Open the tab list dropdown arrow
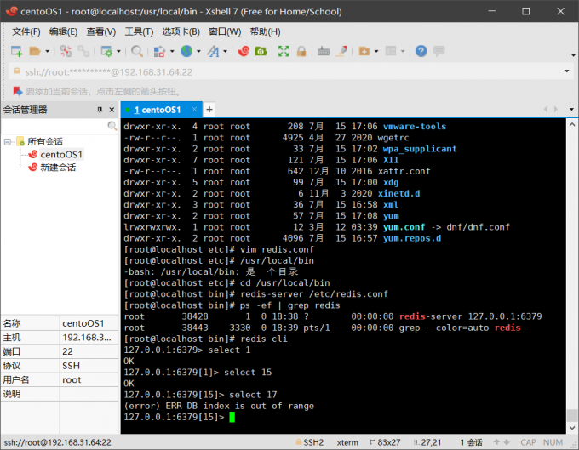 pyautogui.click(x=571, y=109)
